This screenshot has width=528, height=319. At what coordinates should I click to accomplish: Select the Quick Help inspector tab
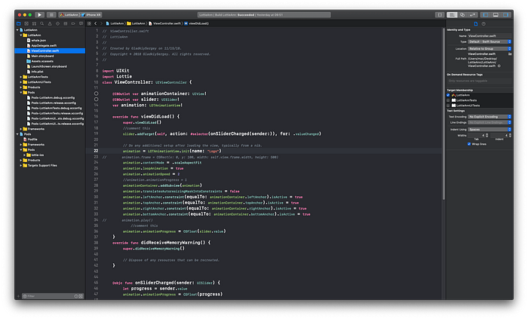point(483,24)
